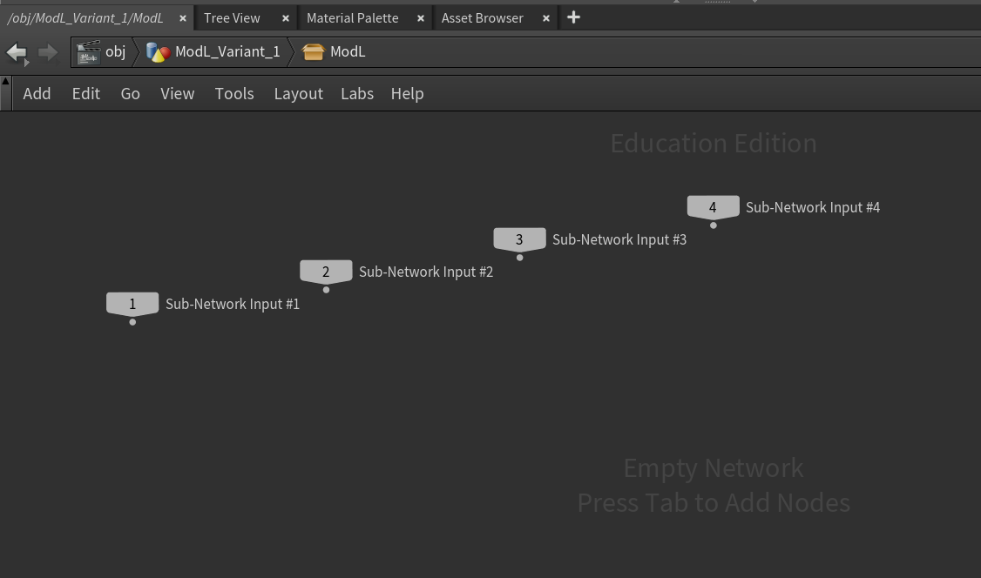Select Sub-Network Input #2 node

326,272
